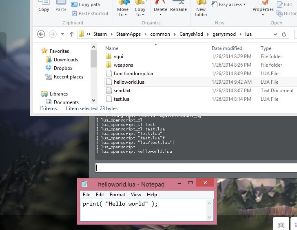
Task: Open the Properties dropdown in ribbon
Action: point(263,15)
